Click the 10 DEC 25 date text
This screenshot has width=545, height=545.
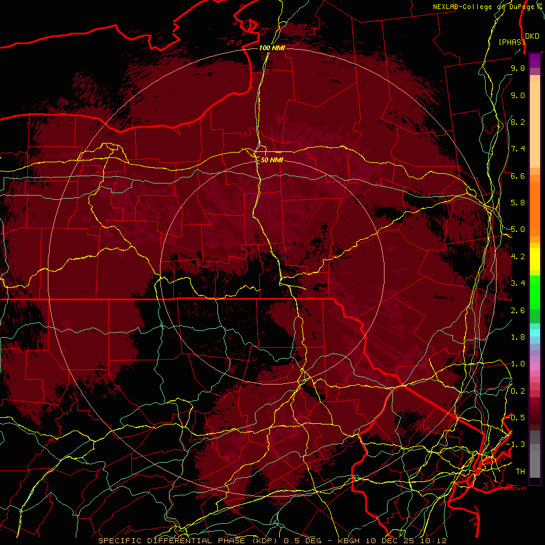coord(389,541)
